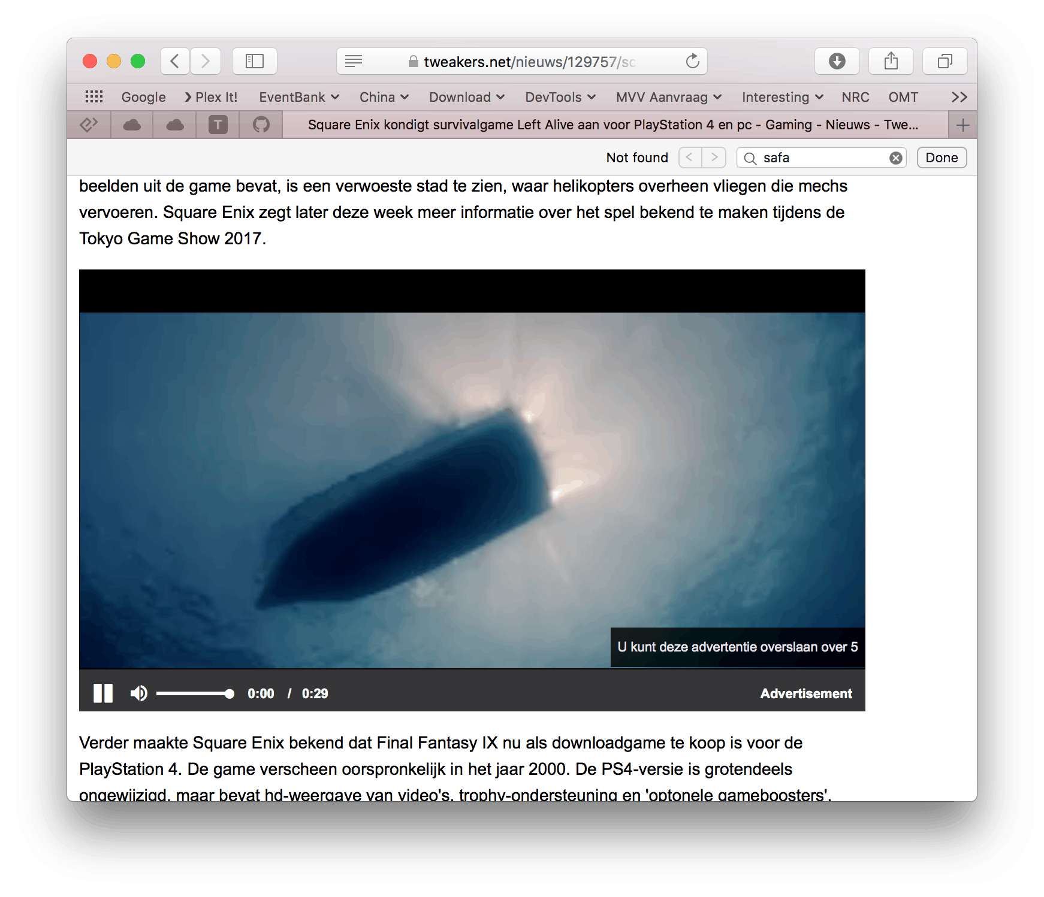Jump to next find match
1044x897 pixels.
[x=714, y=157]
